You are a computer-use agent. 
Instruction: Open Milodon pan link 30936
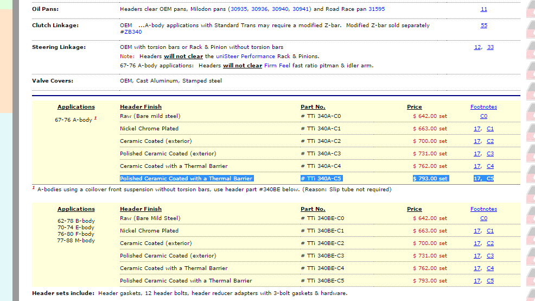click(x=259, y=9)
